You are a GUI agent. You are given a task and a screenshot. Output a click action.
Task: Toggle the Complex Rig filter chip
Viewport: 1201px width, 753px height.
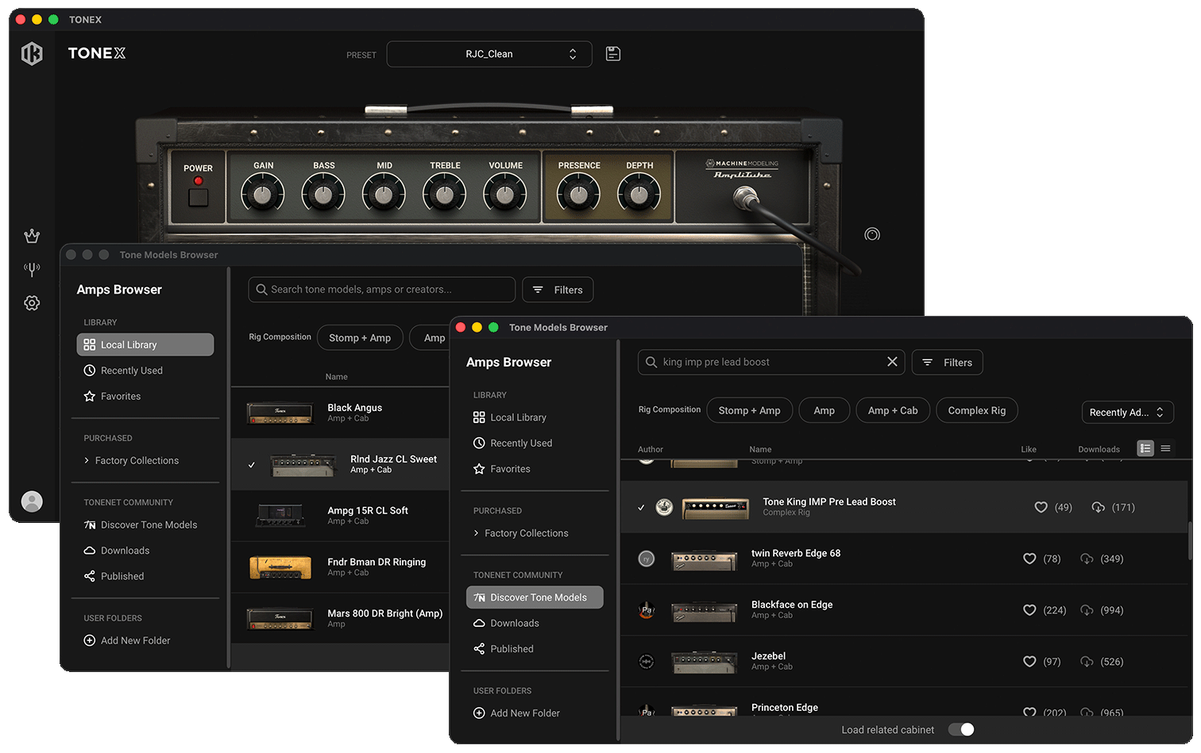click(x=977, y=410)
